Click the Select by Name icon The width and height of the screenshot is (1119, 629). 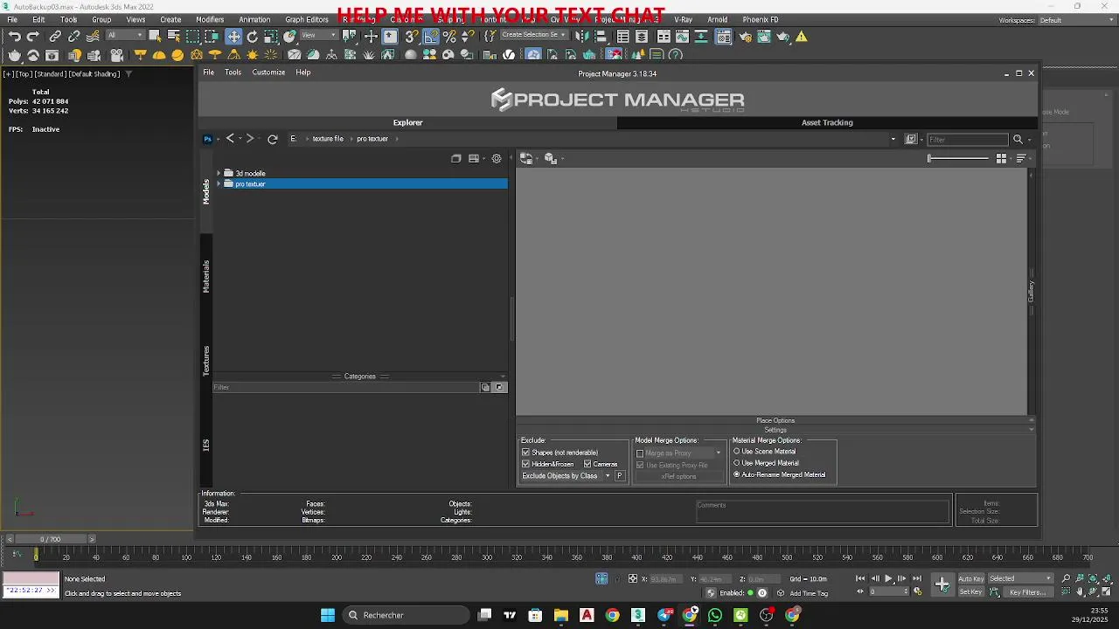click(173, 36)
